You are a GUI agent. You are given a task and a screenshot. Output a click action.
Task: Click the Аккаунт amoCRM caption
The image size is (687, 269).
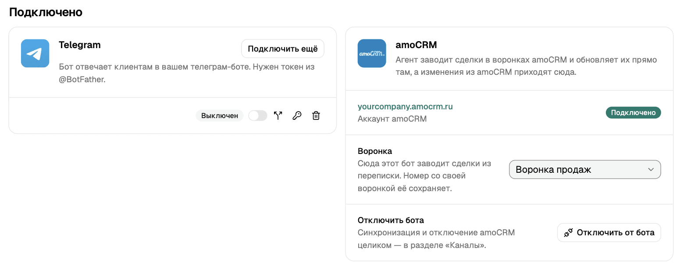392,119
